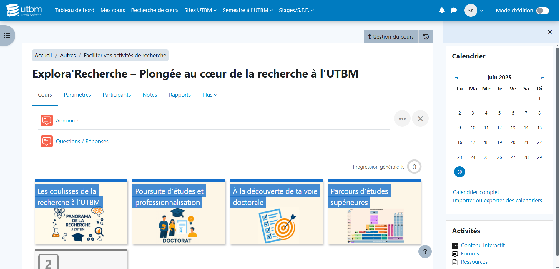Open the course index sidebar drawer
Viewport: 560px width, 269px height.
(7, 36)
